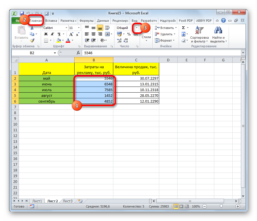Click the Вставить cells button
This screenshot has width=257, height=221.
click(x=165, y=28)
